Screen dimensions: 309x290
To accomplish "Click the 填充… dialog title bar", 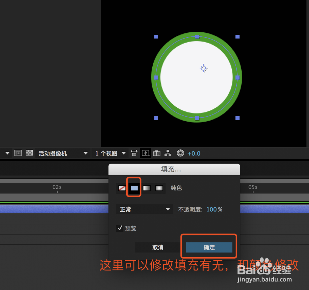I will (x=174, y=169).
